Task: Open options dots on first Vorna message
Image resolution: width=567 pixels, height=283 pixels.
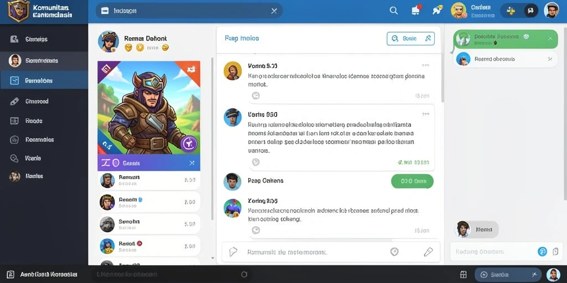Action: click(x=426, y=65)
